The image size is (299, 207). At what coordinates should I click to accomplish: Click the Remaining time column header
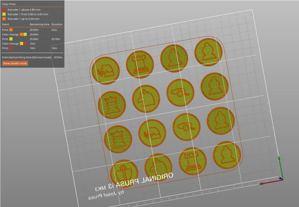tap(39, 24)
